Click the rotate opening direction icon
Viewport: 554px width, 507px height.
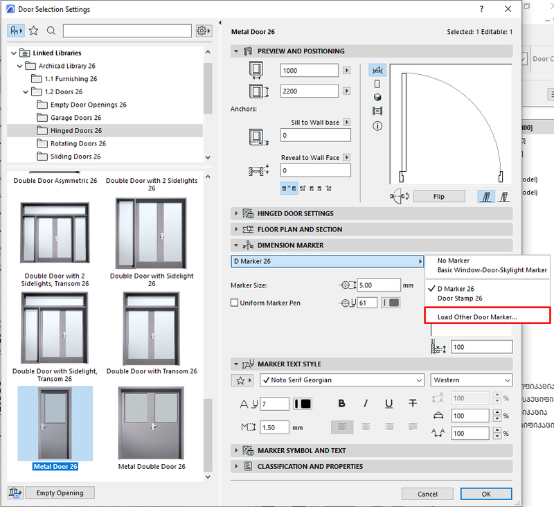[400, 196]
